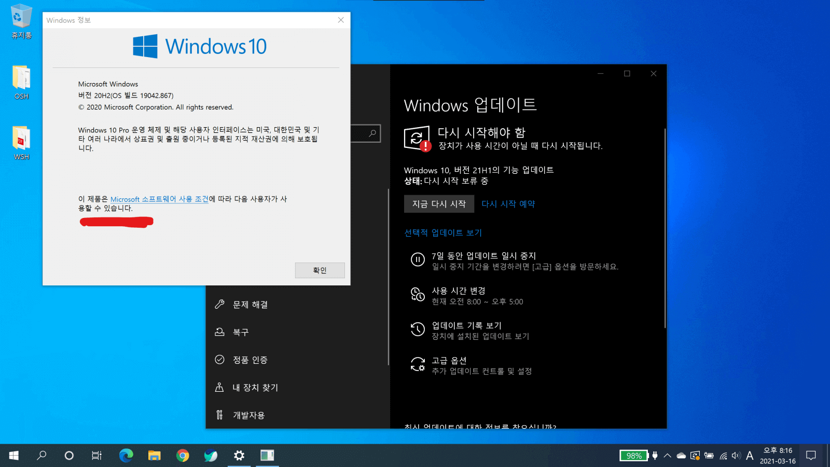Click the 98% battery indicator
This screenshot has width=830, height=467.
point(634,456)
